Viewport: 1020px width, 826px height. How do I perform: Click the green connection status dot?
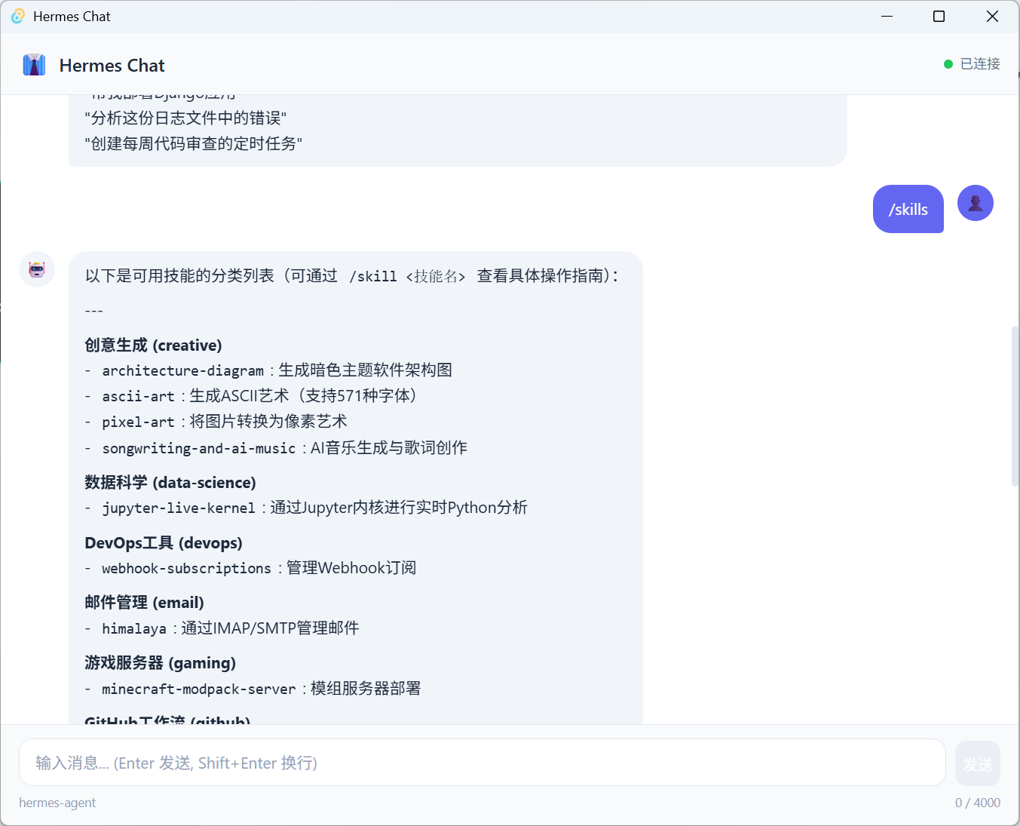948,64
